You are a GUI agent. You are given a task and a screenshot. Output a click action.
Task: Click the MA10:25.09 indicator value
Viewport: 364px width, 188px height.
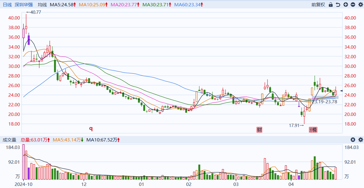coord(93,5)
